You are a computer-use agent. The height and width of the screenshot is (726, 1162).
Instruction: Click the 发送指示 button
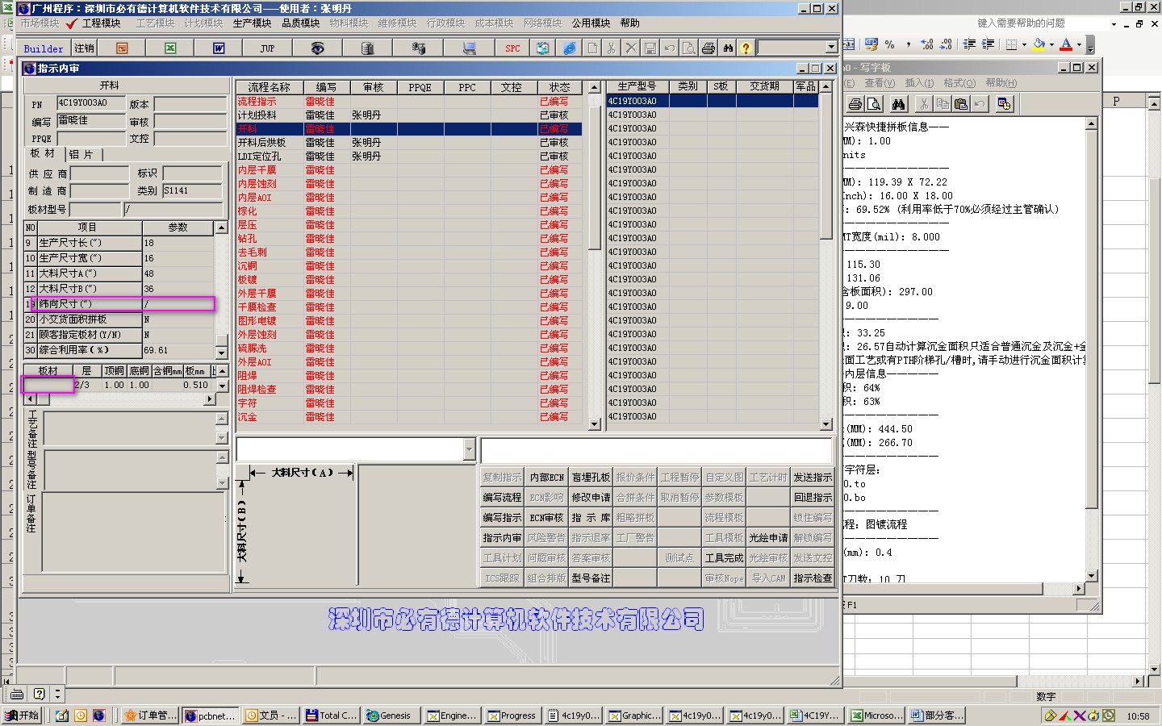click(x=813, y=478)
